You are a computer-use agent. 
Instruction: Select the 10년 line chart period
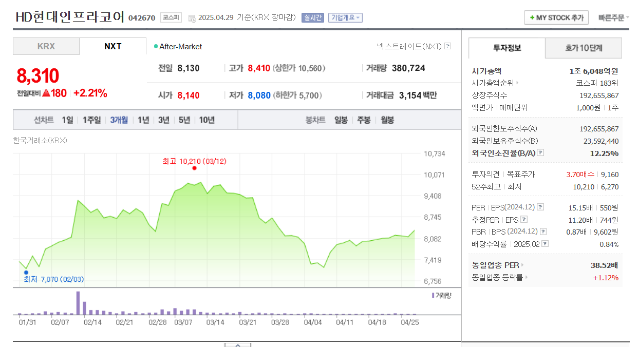pos(207,120)
